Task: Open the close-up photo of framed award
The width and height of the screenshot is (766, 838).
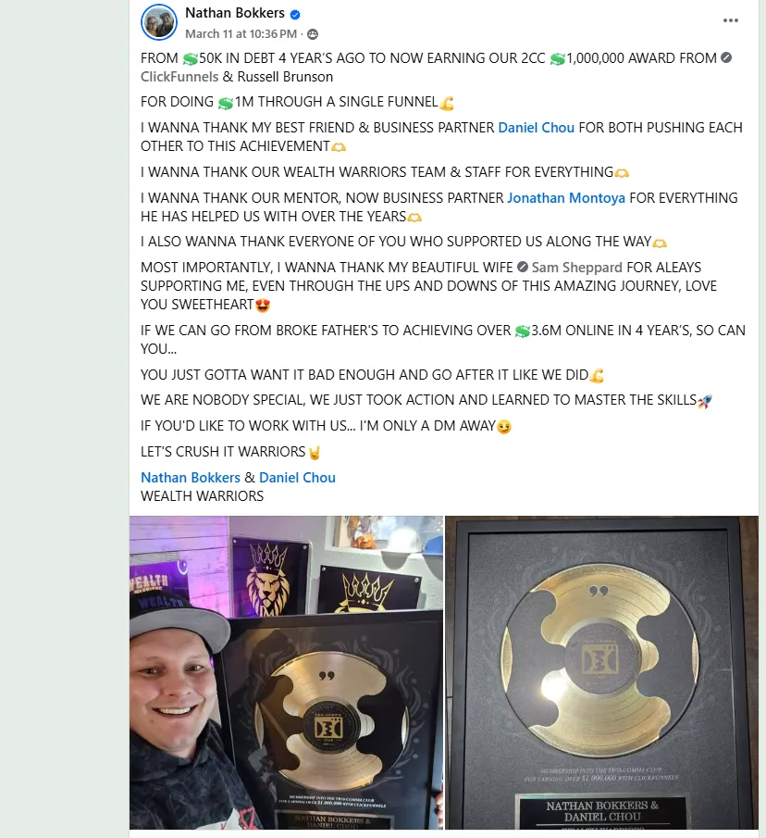Action: tap(601, 672)
